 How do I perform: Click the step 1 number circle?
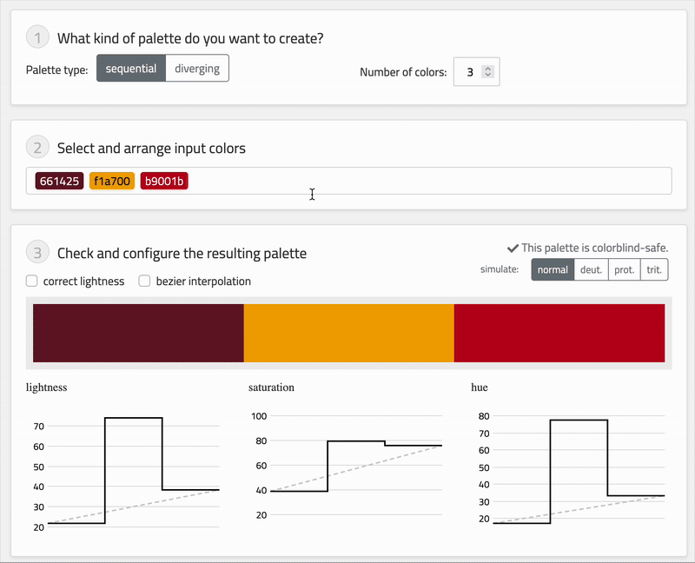pyautogui.click(x=37, y=38)
